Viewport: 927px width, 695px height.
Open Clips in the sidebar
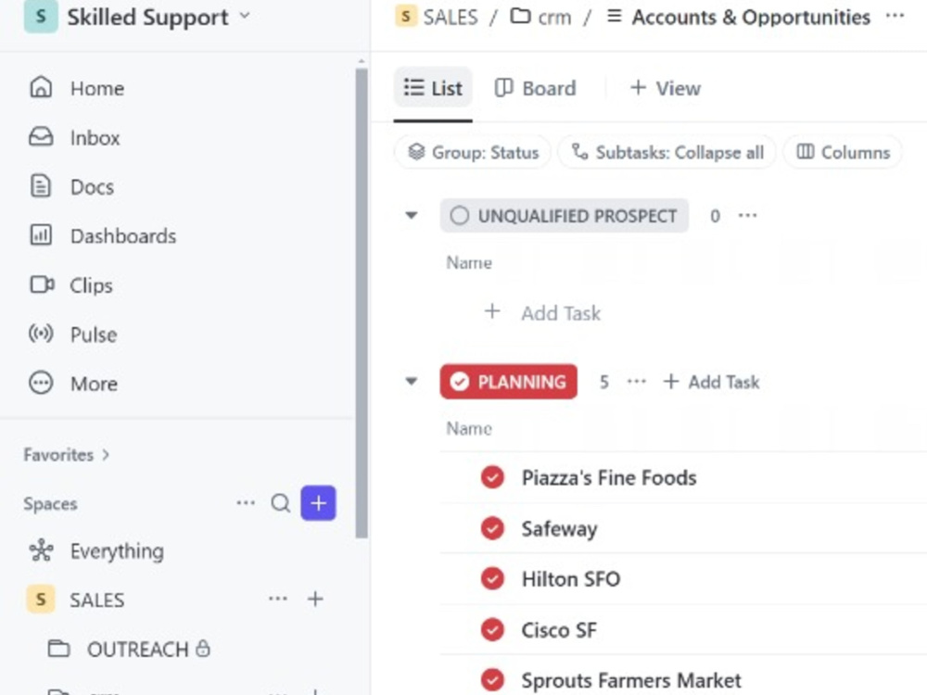pyautogui.click(x=71, y=284)
